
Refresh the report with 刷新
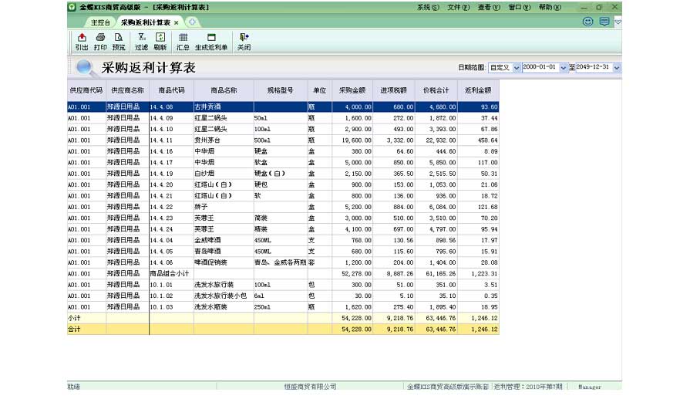(x=160, y=41)
